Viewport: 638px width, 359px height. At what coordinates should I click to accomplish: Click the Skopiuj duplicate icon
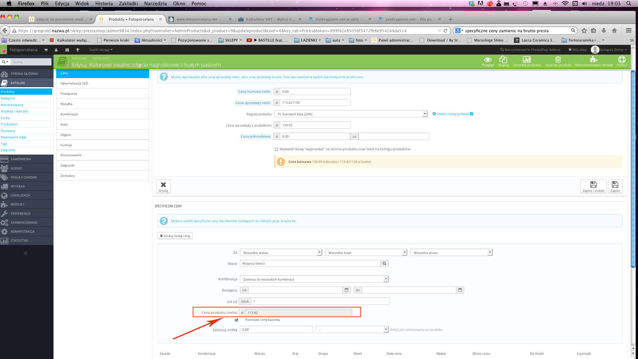coord(503,60)
